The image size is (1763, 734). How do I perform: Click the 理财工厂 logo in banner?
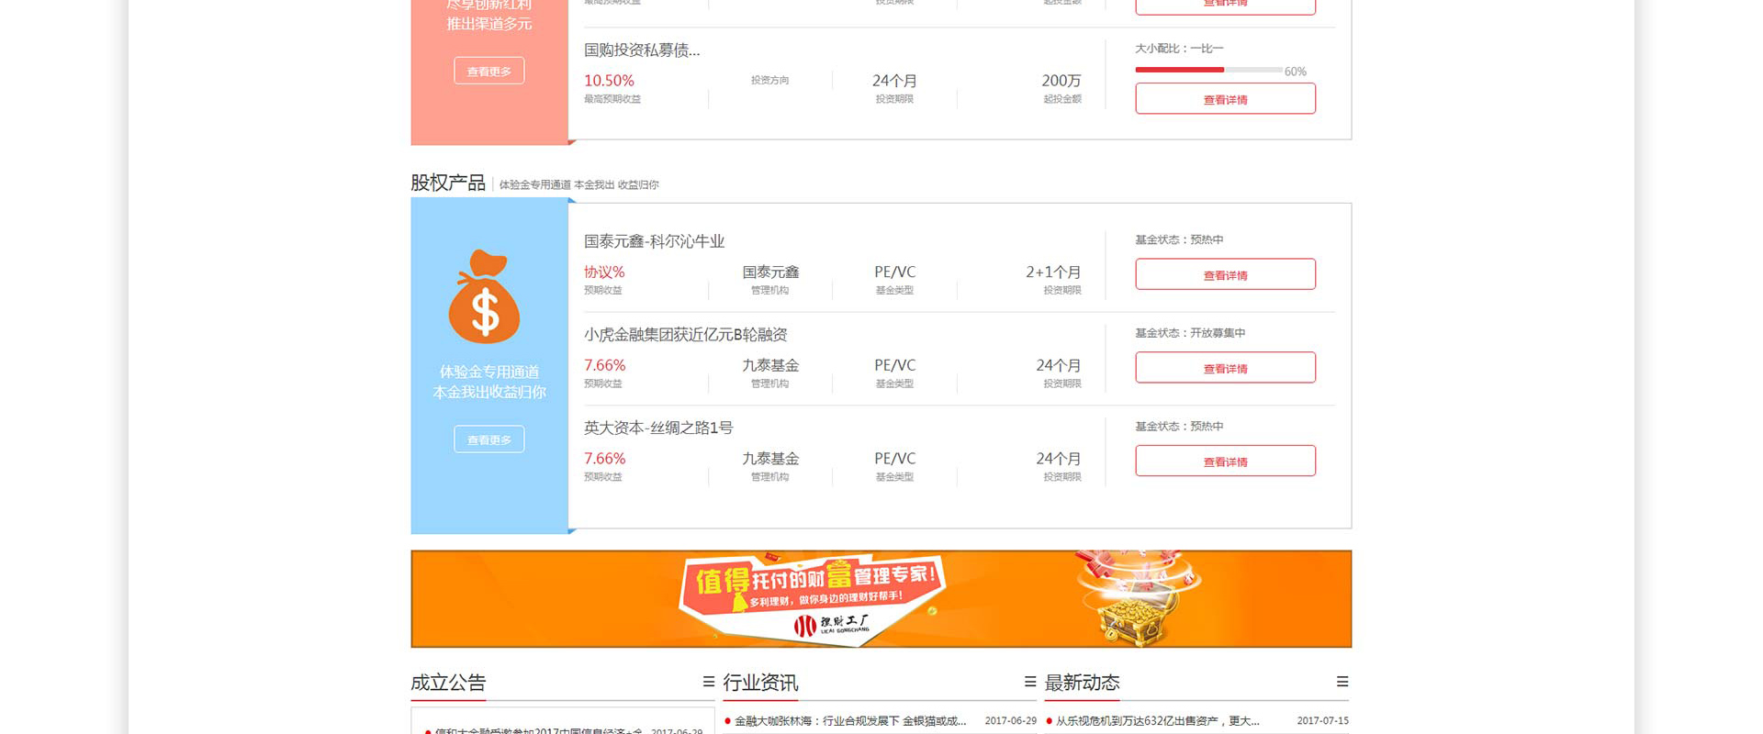[832, 625]
